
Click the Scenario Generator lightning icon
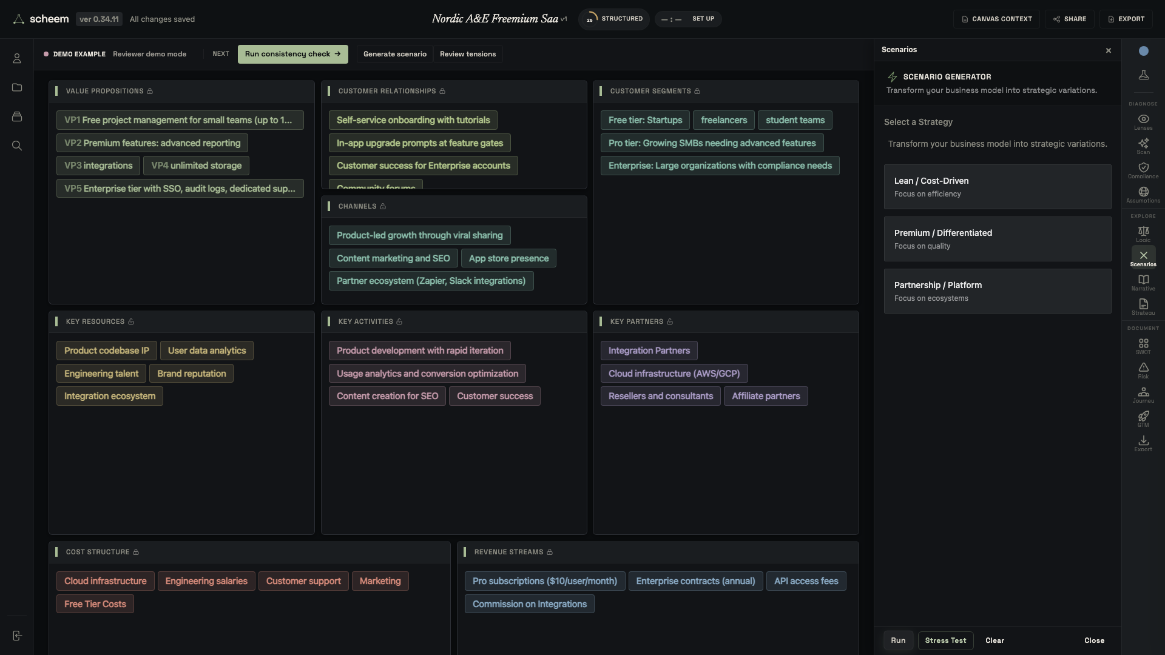pos(892,77)
